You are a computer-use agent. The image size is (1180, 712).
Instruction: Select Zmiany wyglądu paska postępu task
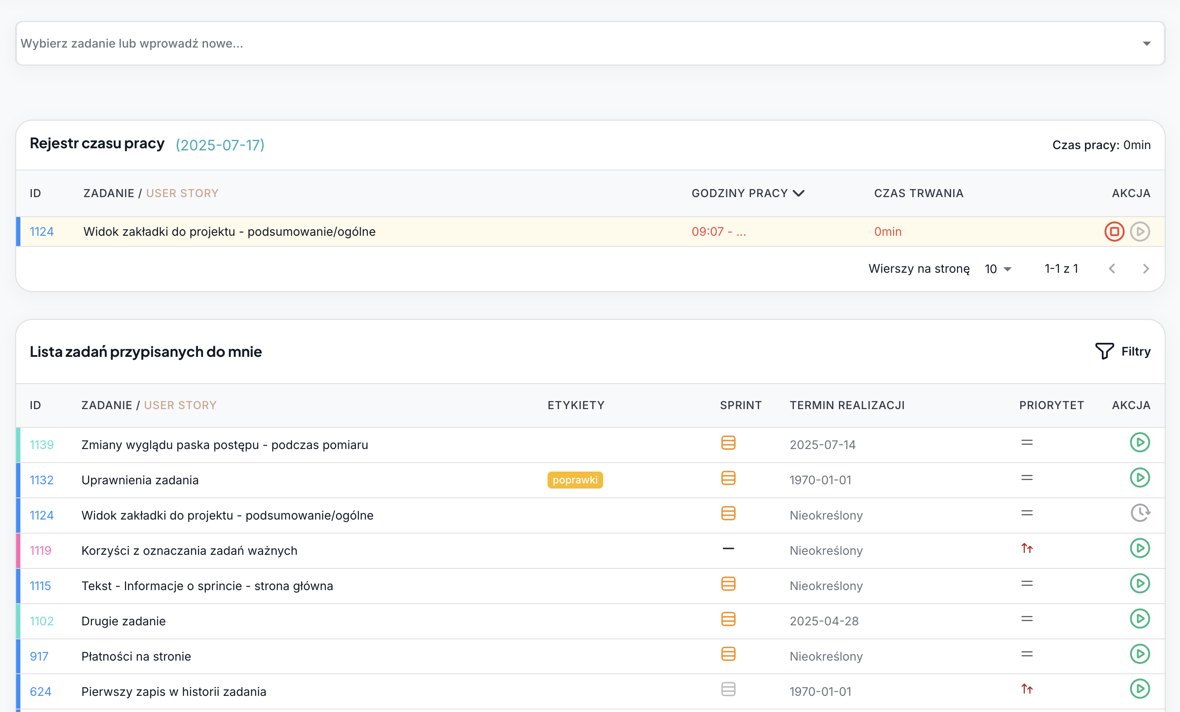tap(225, 445)
